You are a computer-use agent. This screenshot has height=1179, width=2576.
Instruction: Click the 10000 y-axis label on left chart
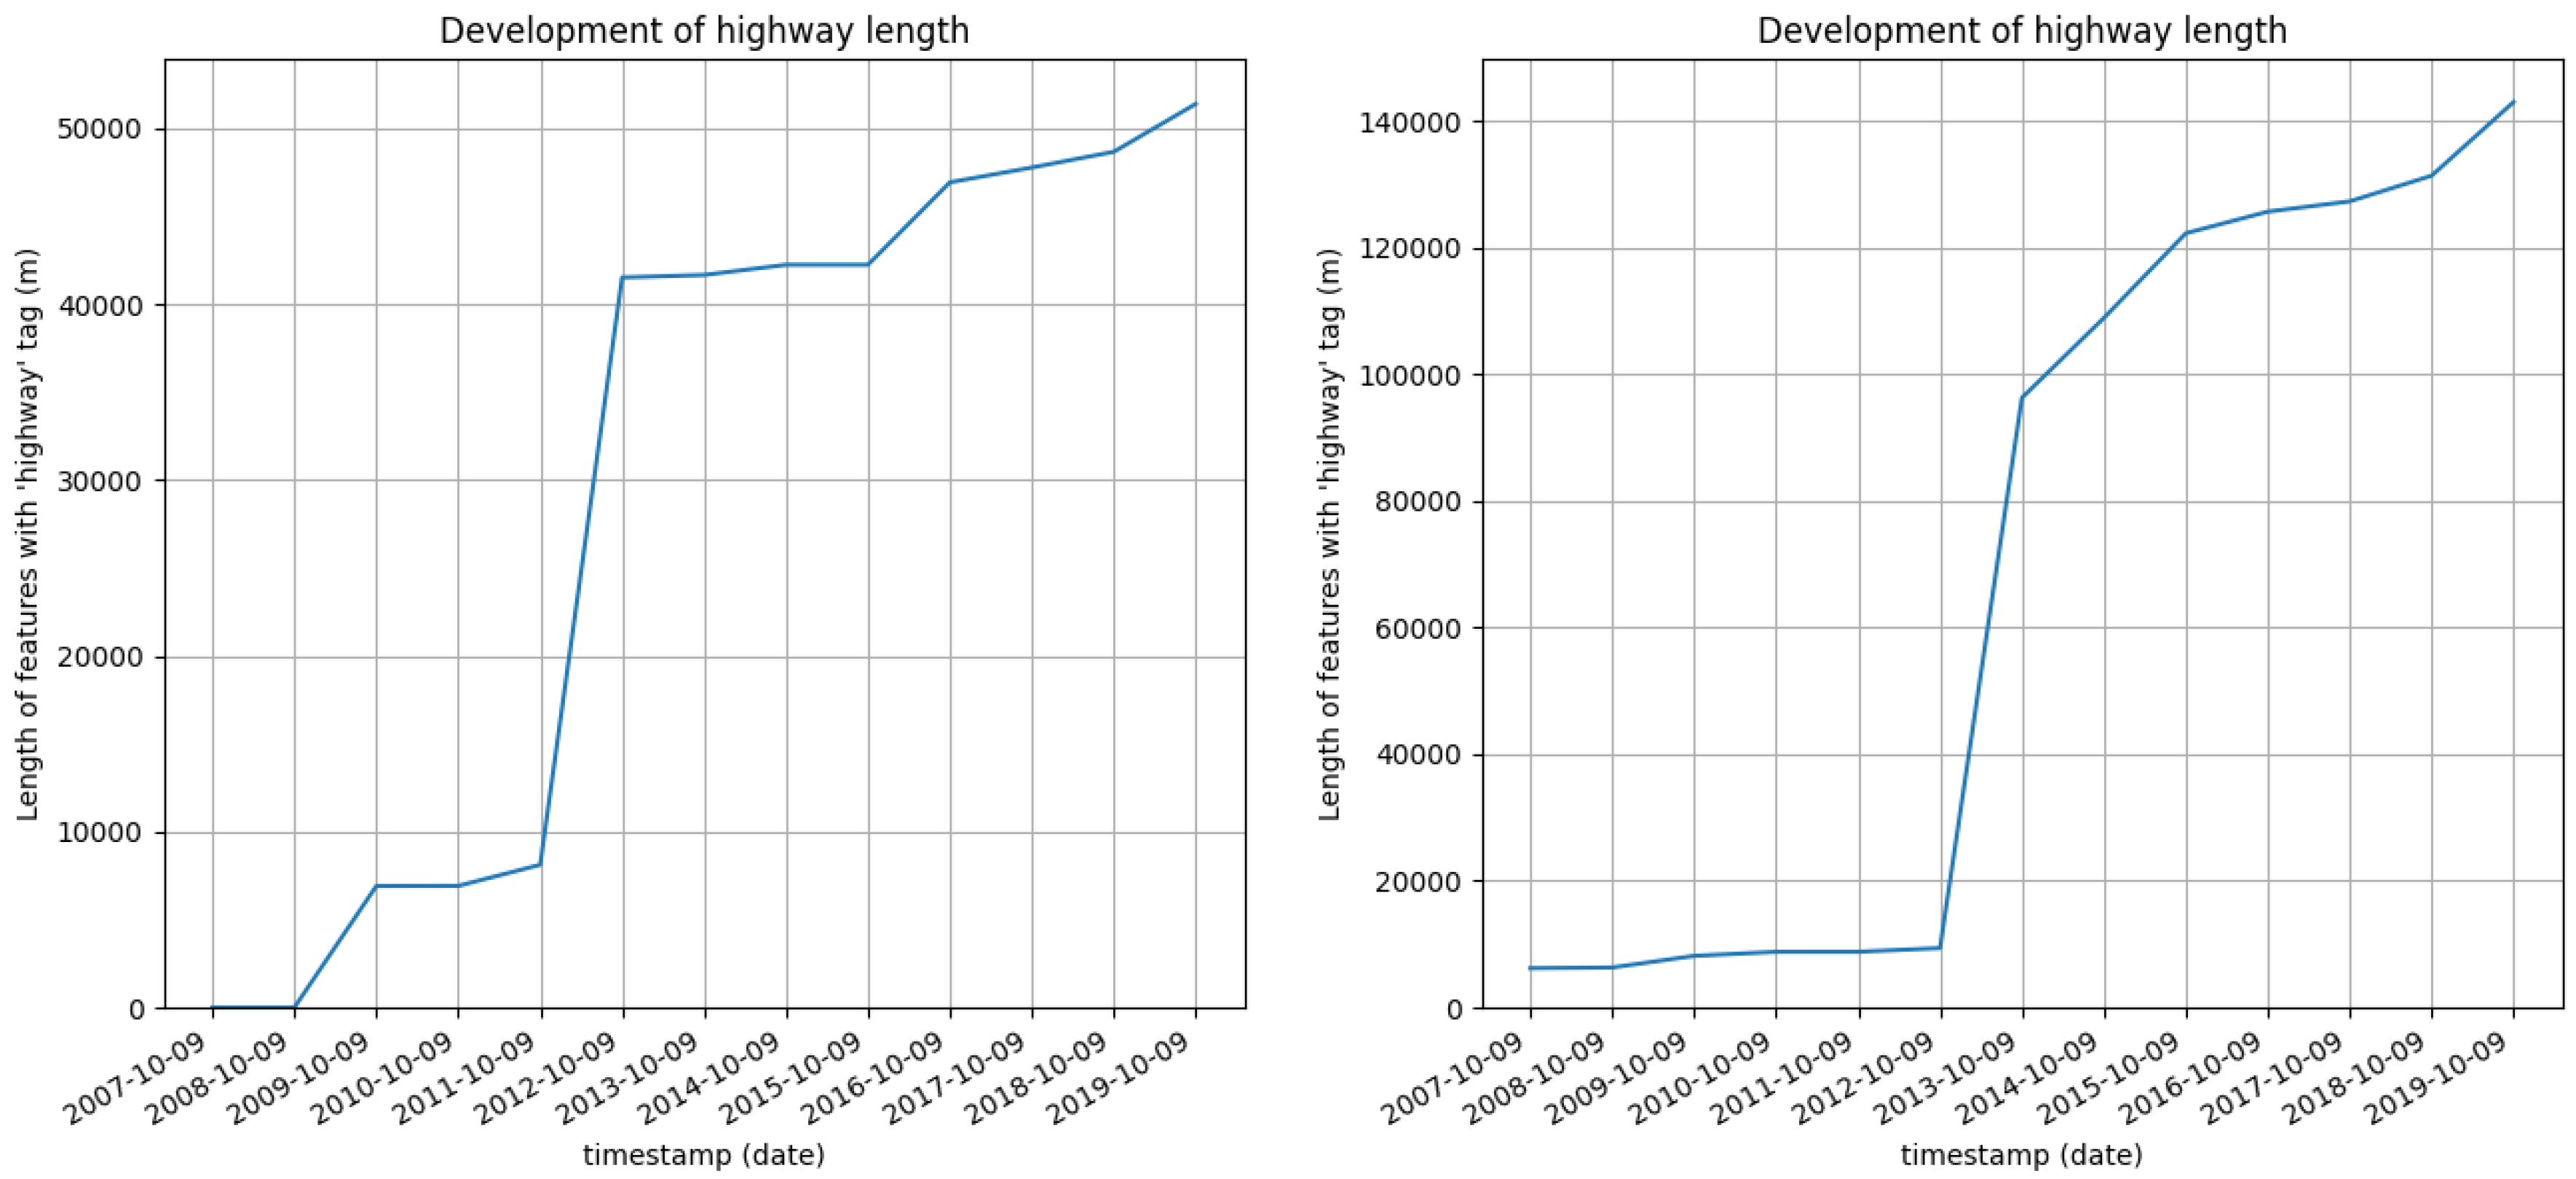point(101,833)
